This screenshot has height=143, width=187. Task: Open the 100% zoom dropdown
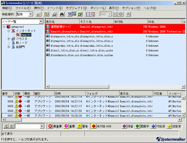click(110, 14)
